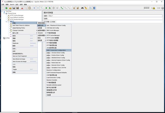
Task: Click the green Start test run icon
Action: click(x=46, y=8)
